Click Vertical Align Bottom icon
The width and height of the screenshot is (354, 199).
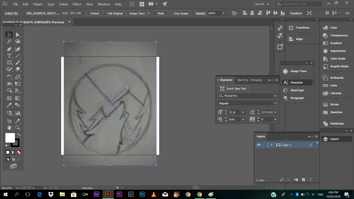pos(282,13)
